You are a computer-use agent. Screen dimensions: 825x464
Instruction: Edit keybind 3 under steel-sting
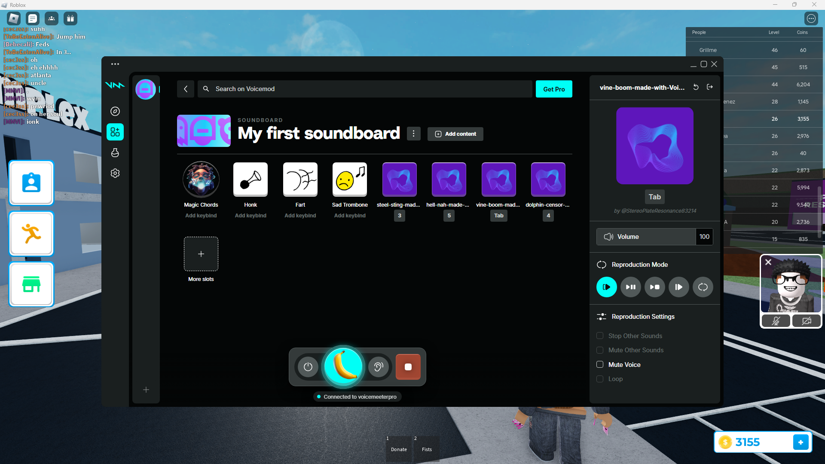tap(400, 216)
